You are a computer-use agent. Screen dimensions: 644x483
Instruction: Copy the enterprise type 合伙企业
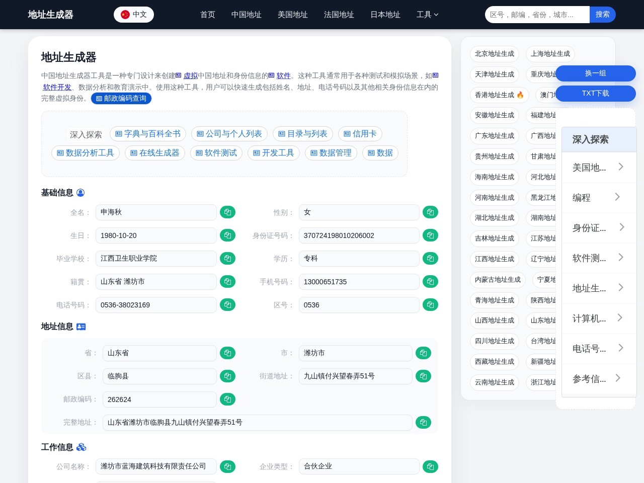(430, 466)
